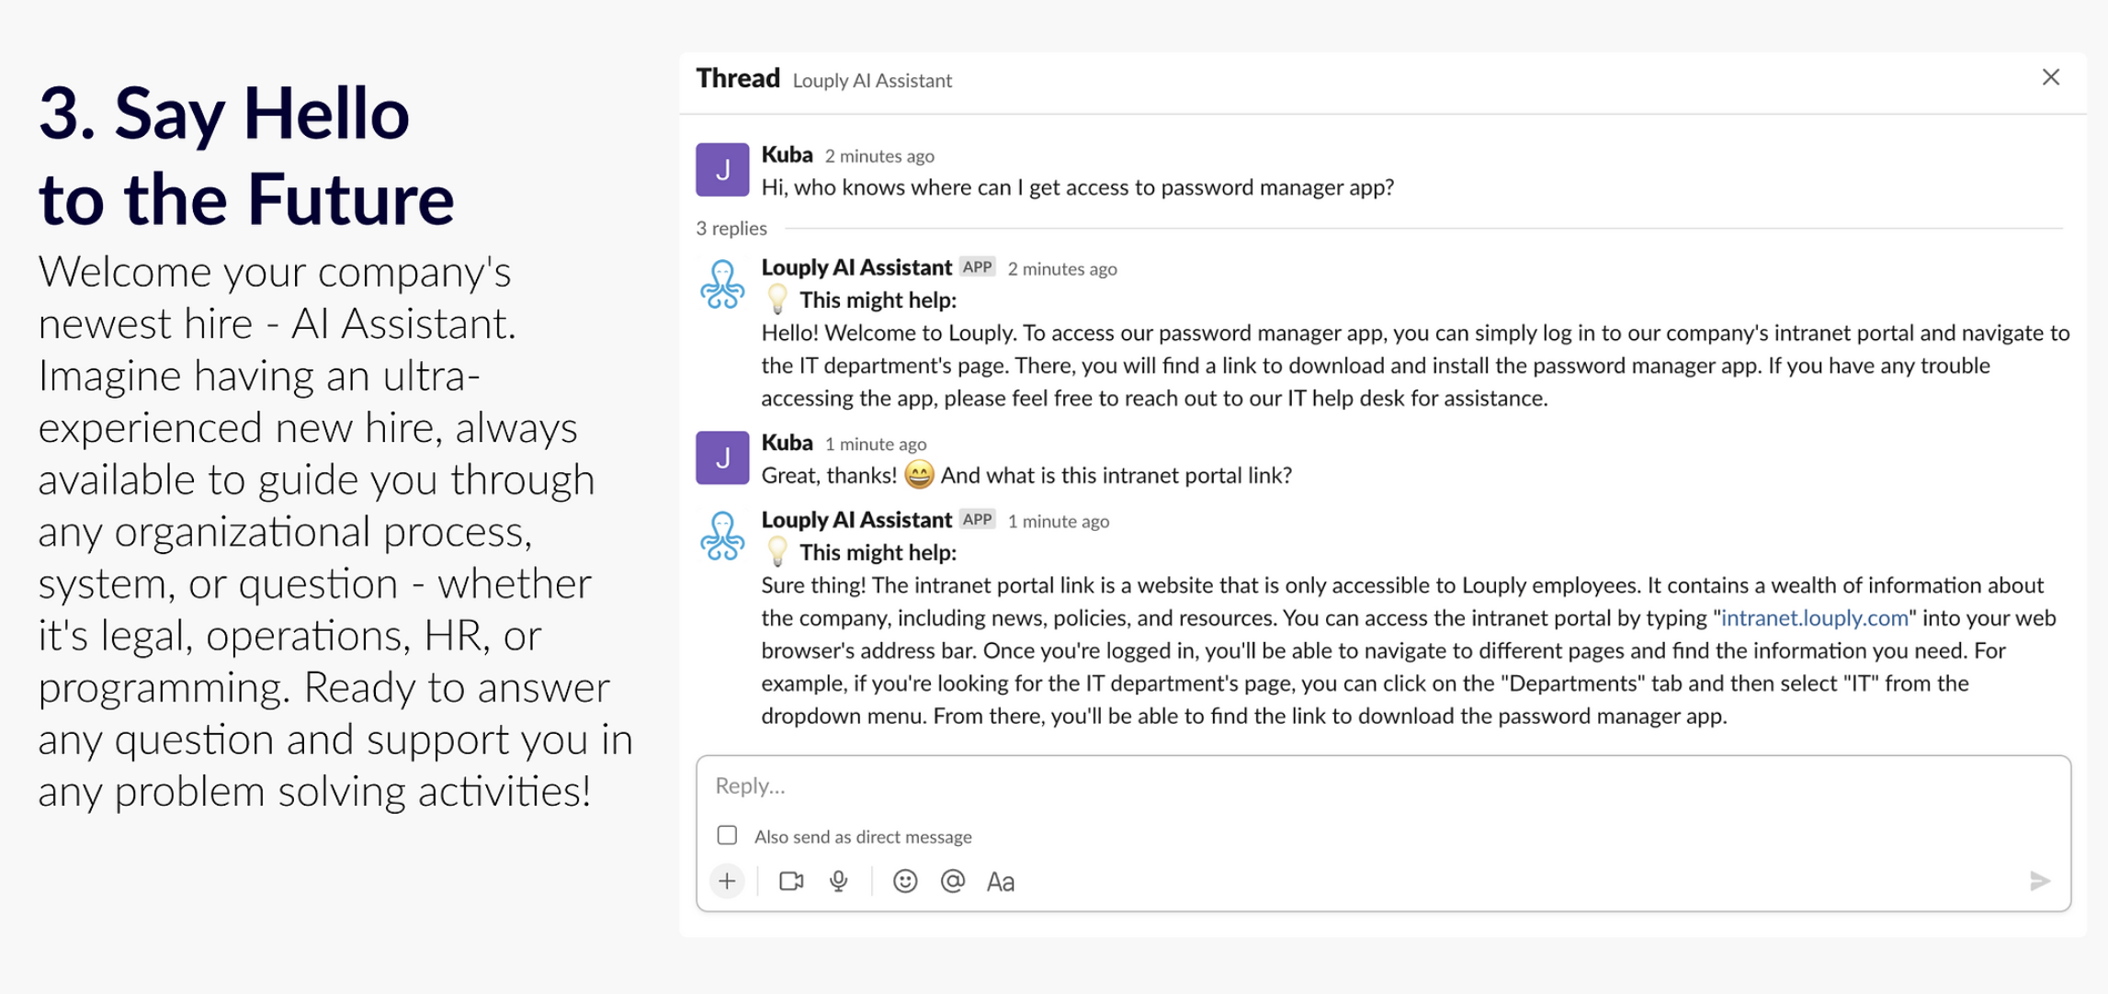Click into the Reply field
Screen dimensions: 2108x994
coord(1383,785)
